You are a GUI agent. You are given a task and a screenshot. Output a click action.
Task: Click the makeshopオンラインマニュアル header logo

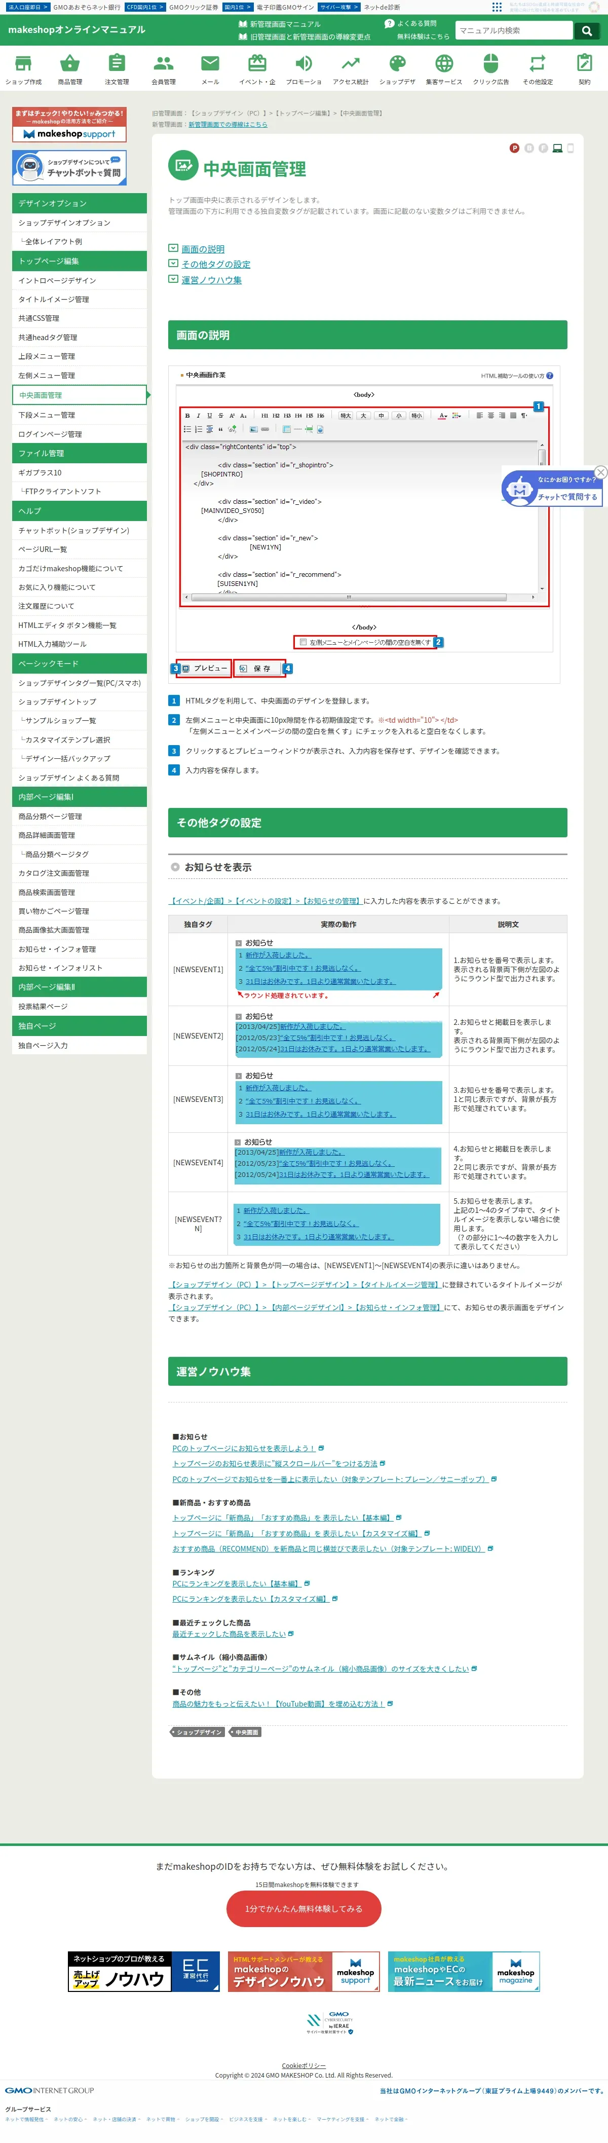[x=77, y=30]
